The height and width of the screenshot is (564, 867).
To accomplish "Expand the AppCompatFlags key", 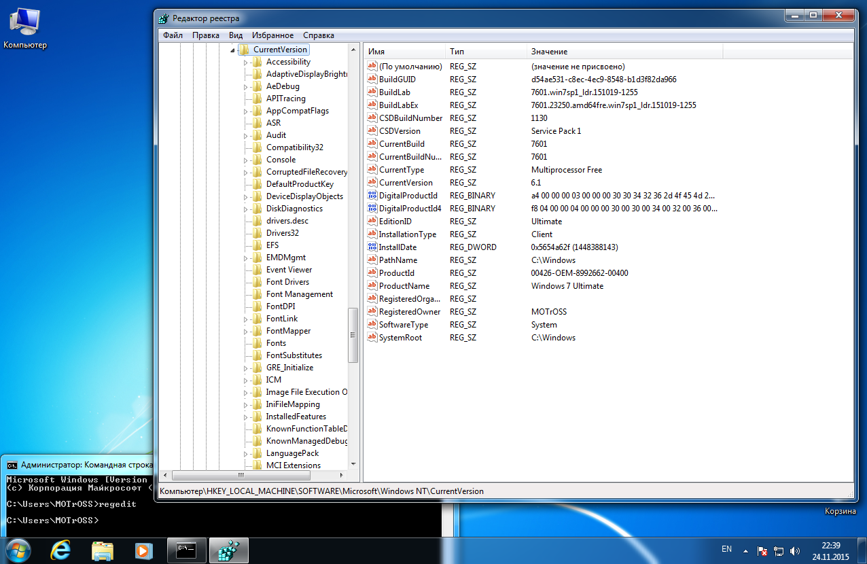I will pos(246,111).
